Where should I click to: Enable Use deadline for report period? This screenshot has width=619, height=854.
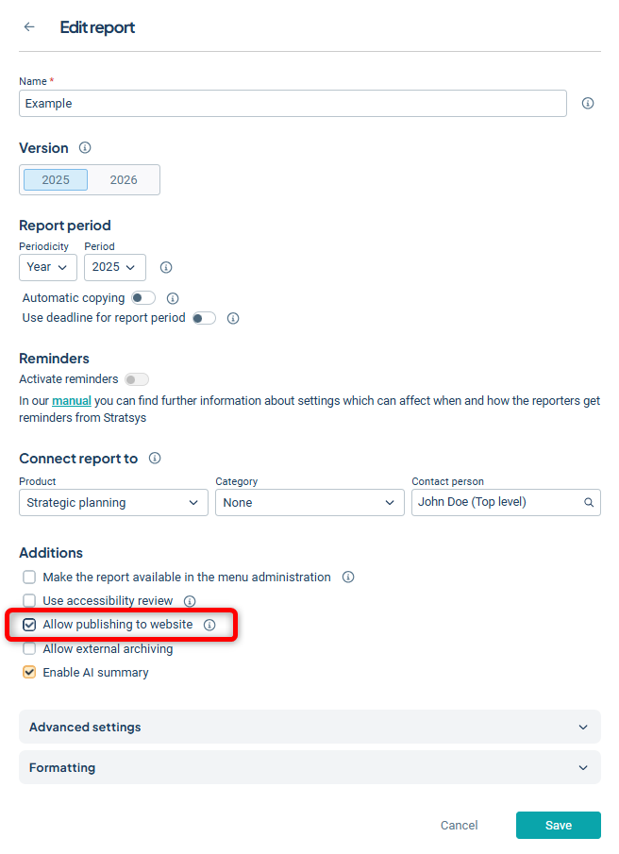204,318
